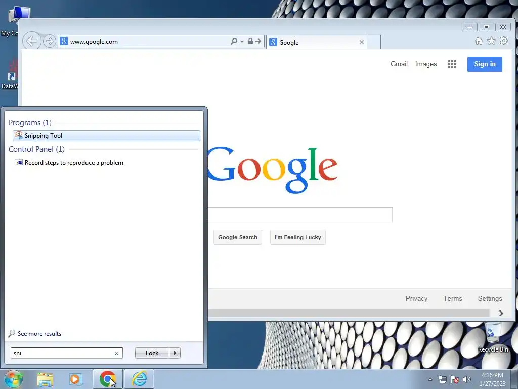Click the Control Panel (1) group header

pos(36,149)
